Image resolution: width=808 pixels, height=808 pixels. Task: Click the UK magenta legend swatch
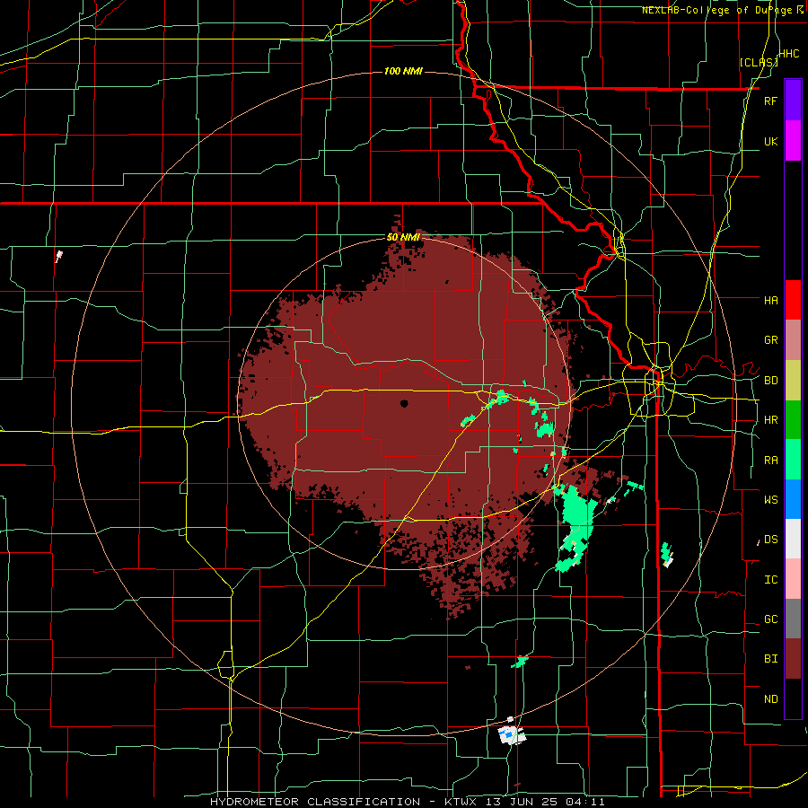click(793, 141)
